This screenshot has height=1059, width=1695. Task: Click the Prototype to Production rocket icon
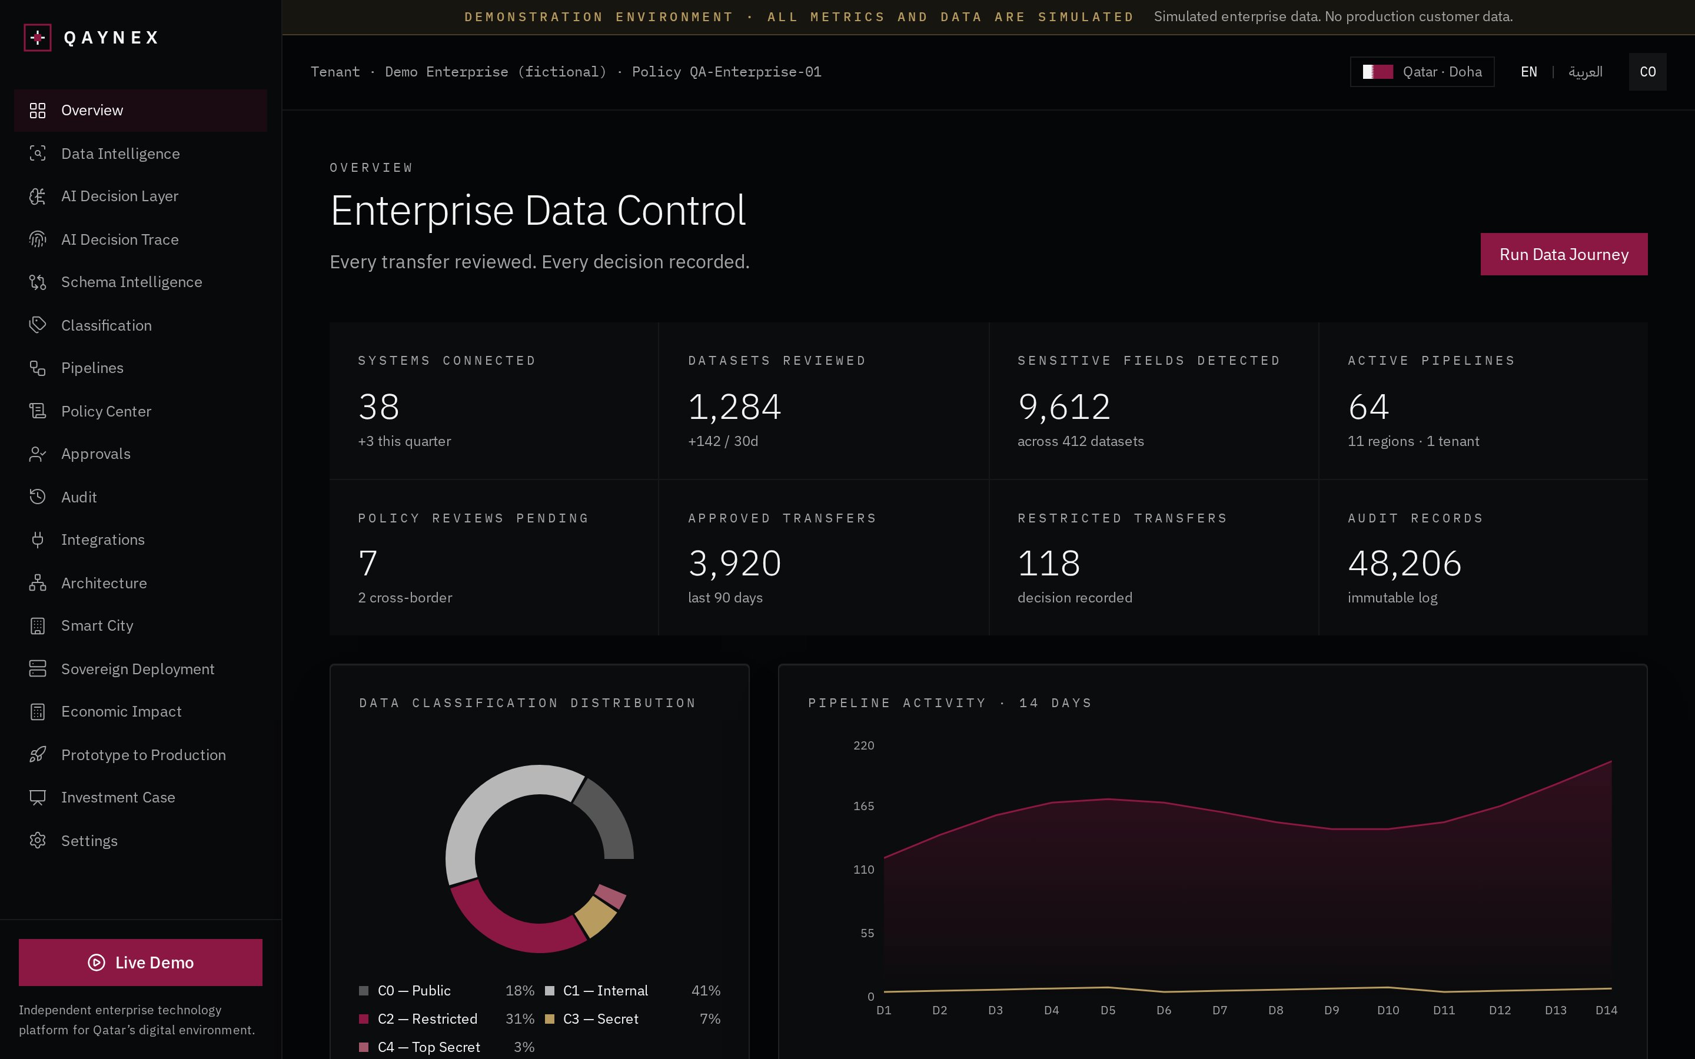[x=38, y=754]
